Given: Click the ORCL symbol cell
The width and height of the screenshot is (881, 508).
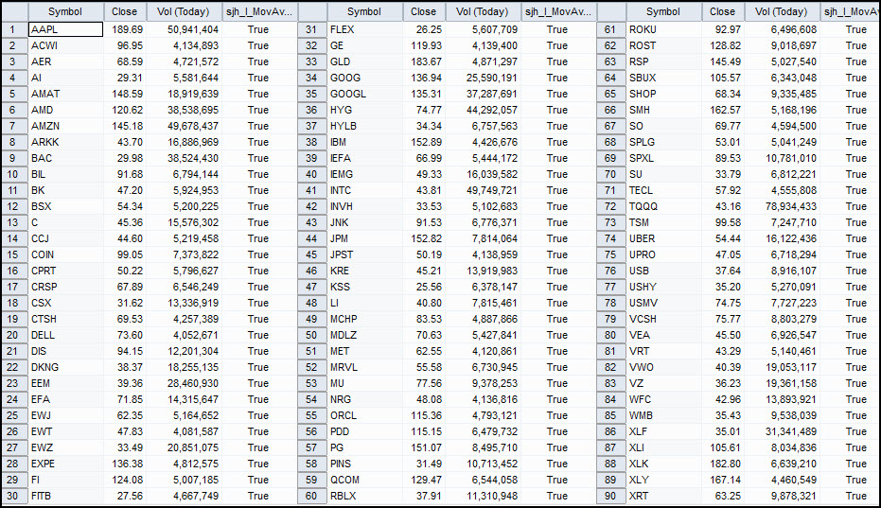Looking at the screenshot, I should (364, 416).
